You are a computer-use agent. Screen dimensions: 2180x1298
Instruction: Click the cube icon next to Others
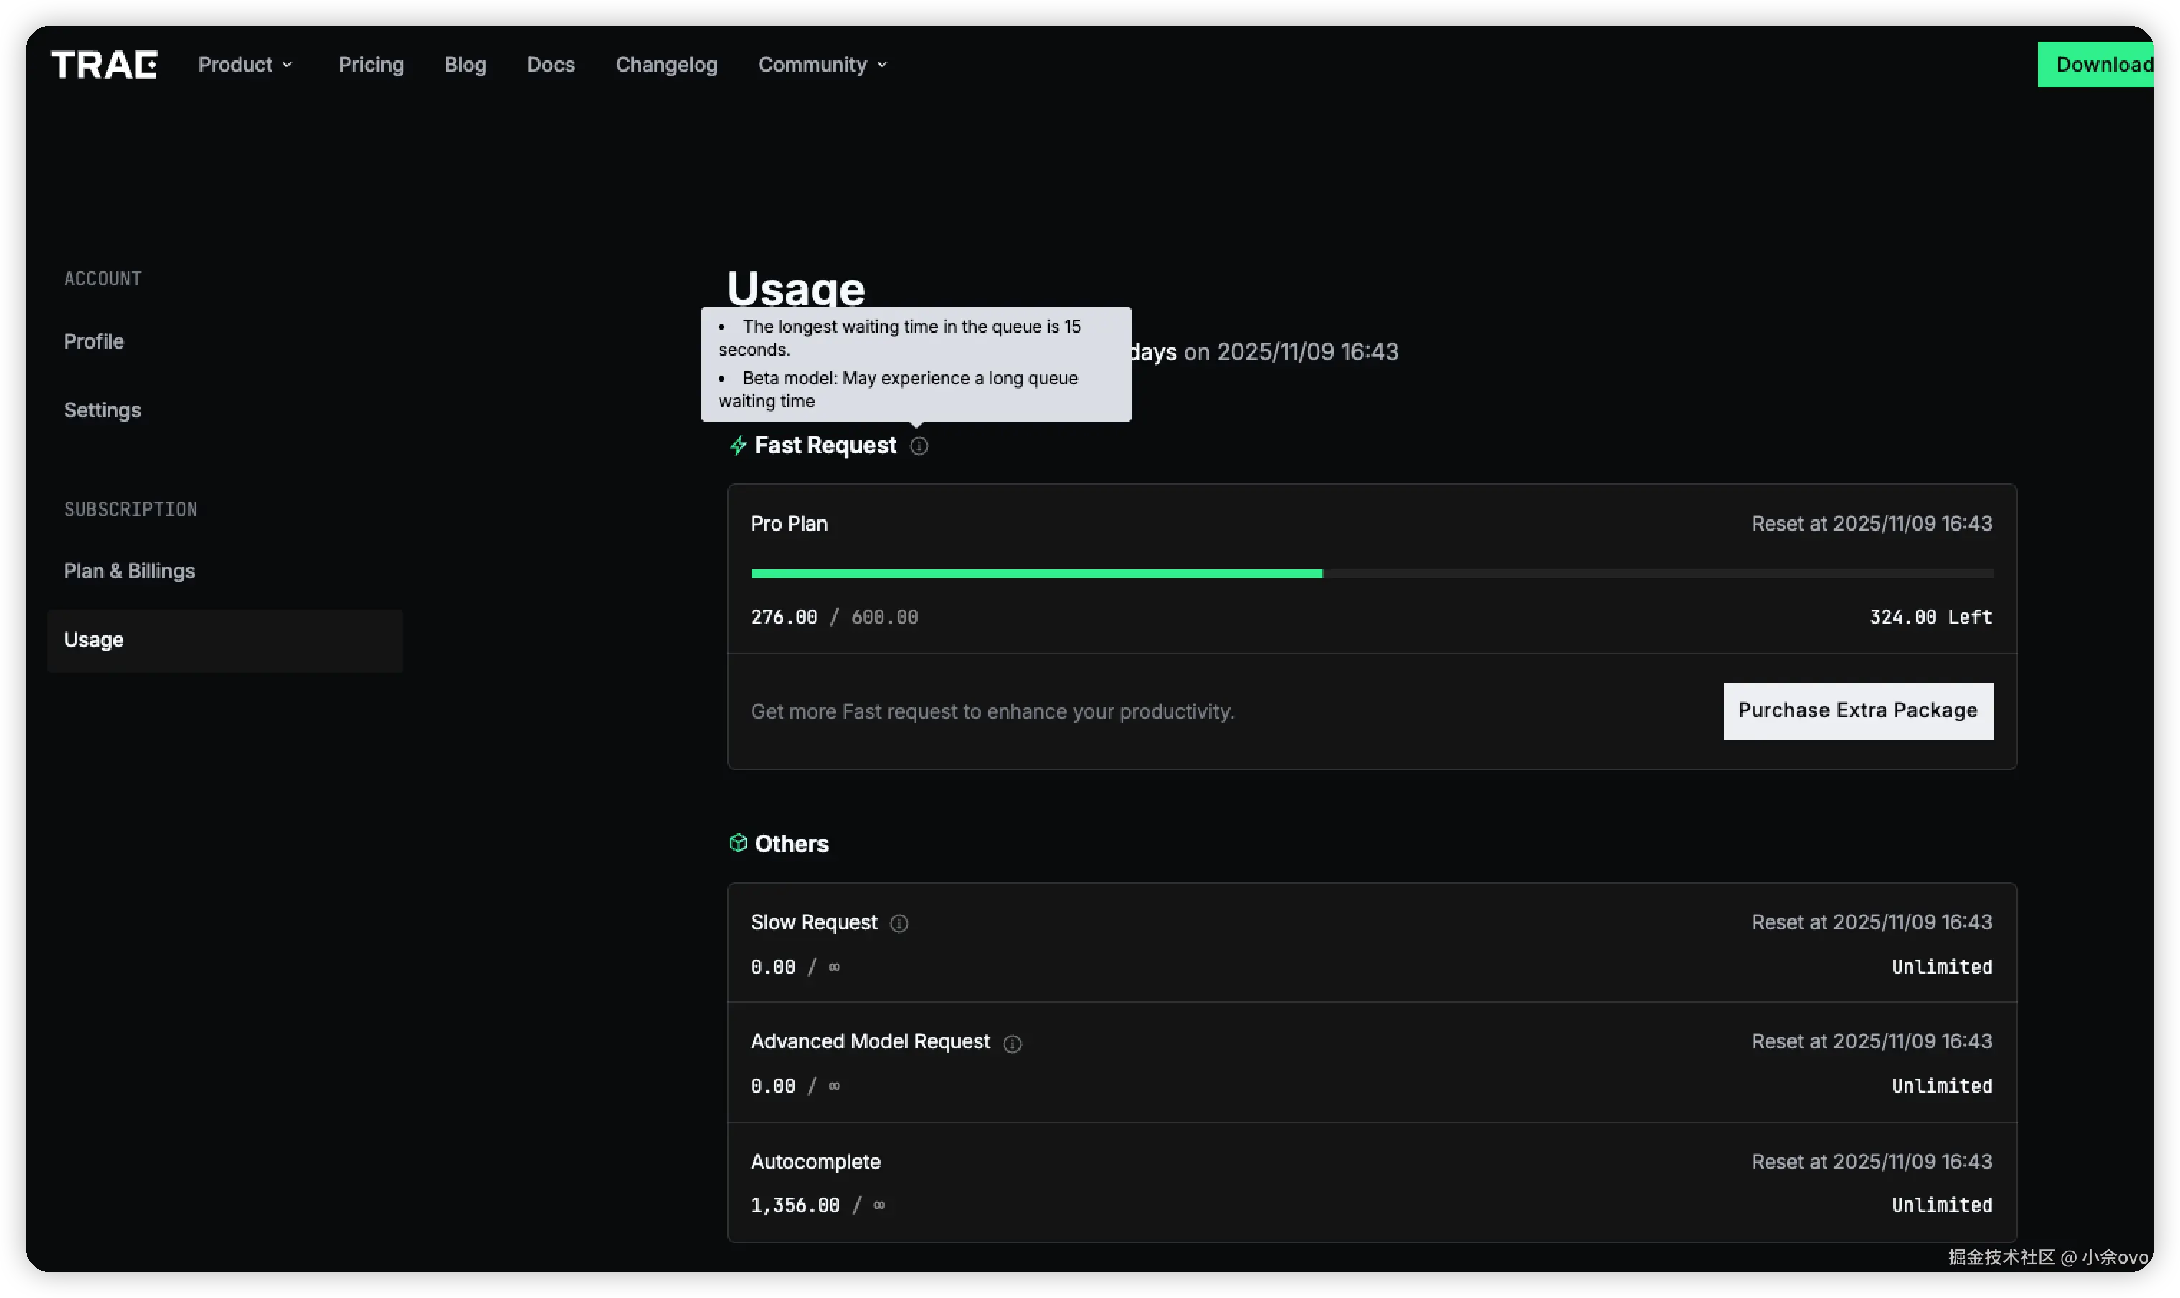coord(738,843)
